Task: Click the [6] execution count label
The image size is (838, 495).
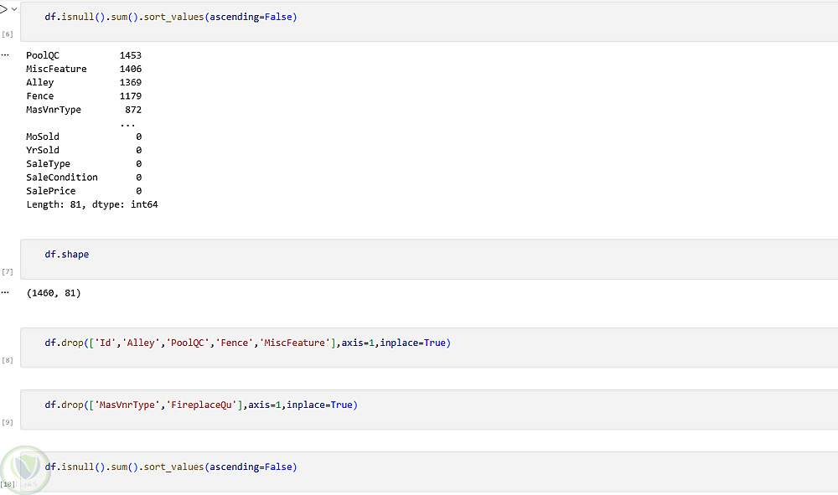Action: pyautogui.click(x=8, y=34)
